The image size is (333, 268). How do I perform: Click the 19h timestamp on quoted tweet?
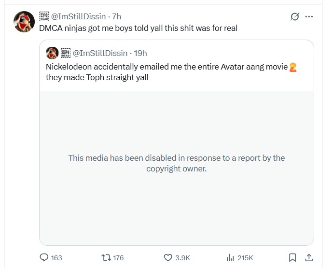pos(140,53)
